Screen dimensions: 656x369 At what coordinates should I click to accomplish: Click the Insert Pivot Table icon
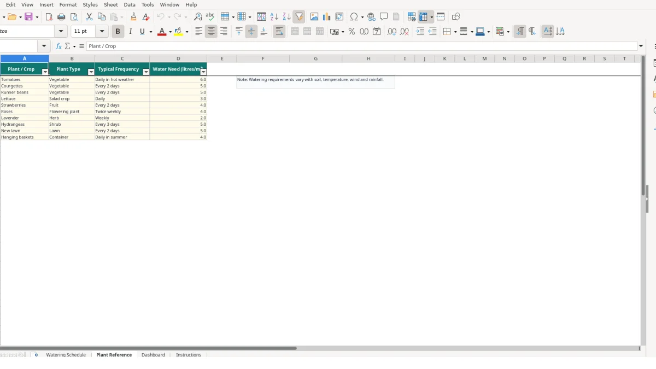click(x=339, y=17)
